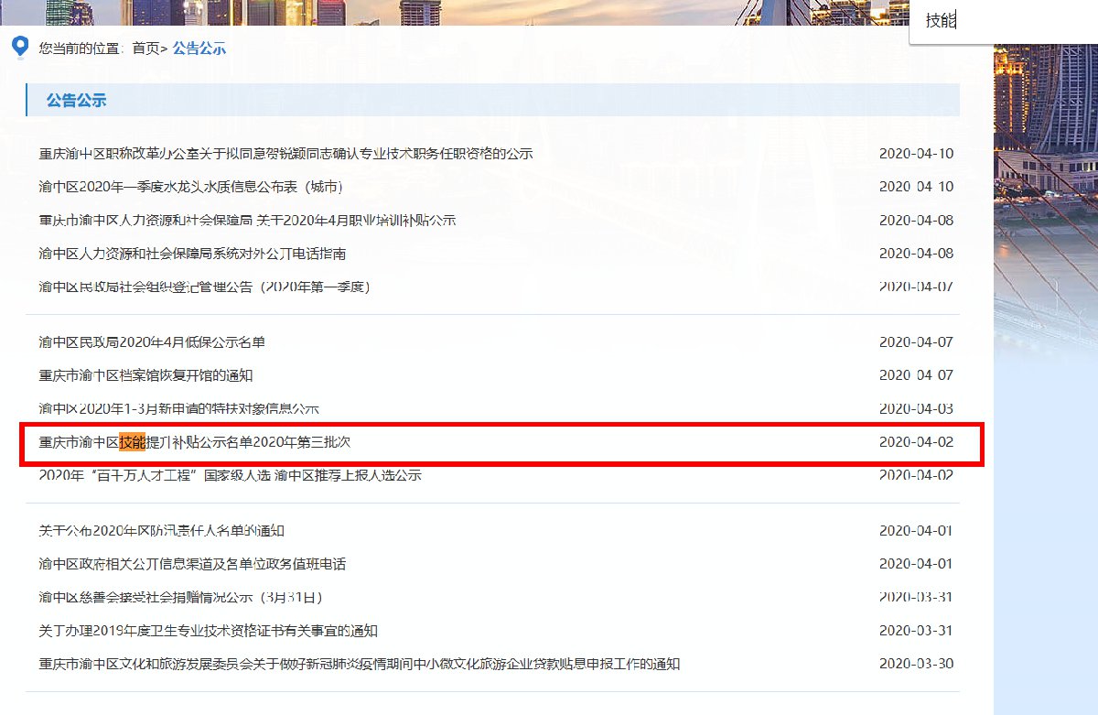This screenshot has width=1098, height=715.
Task: Open 渝中区政府相关公开信息渠道及各单位政务值班电话
Action: pyautogui.click(x=192, y=564)
